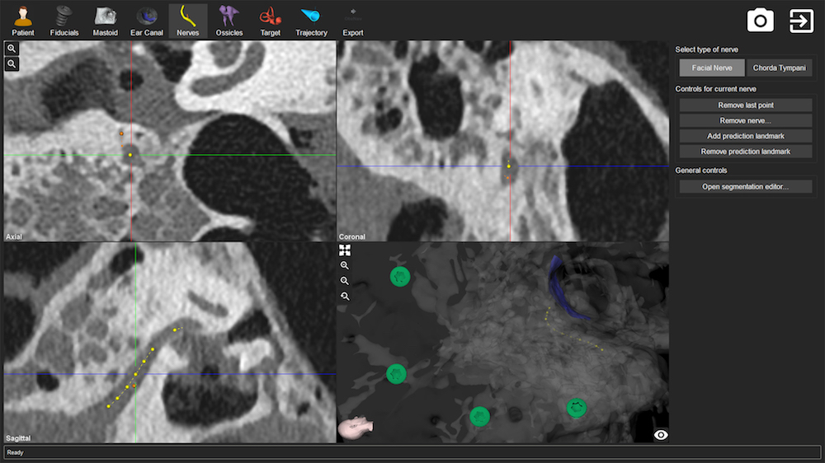Image resolution: width=825 pixels, height=463 pixels.
Task: Zoom out on the Axial view
Action: 12,64
